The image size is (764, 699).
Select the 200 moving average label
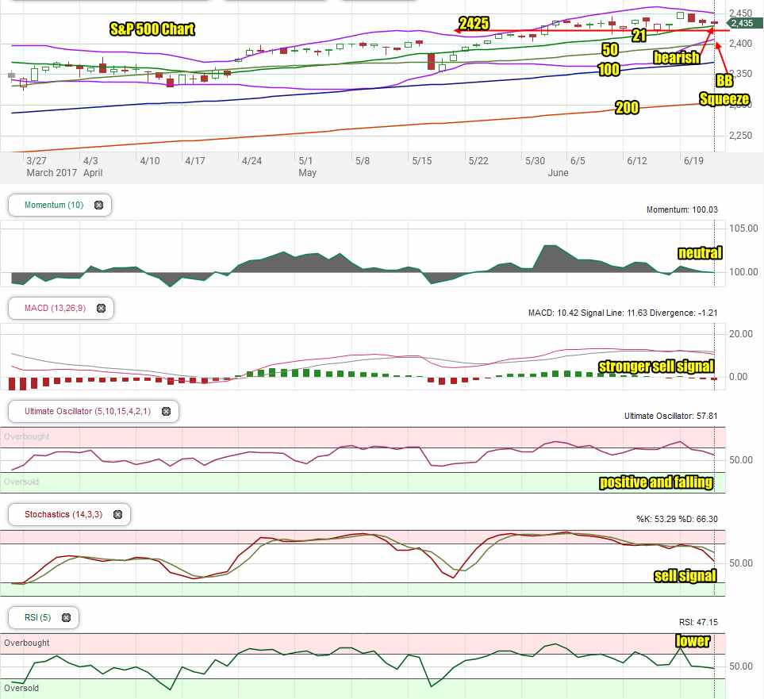pos(627,107)
